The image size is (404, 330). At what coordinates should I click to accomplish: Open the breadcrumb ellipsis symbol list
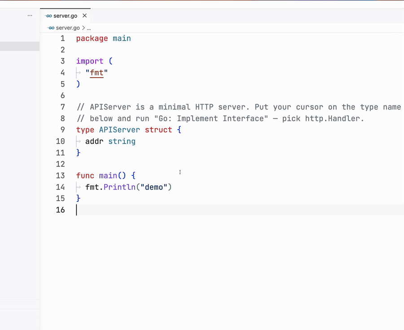tap(89, 28)
